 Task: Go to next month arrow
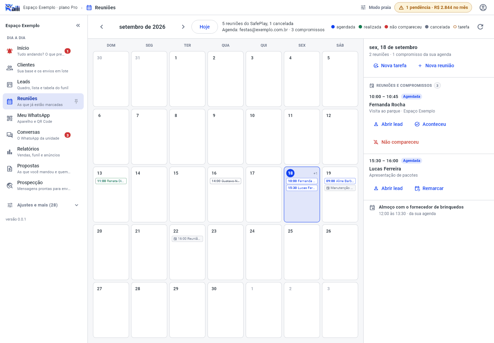(183, 27)
